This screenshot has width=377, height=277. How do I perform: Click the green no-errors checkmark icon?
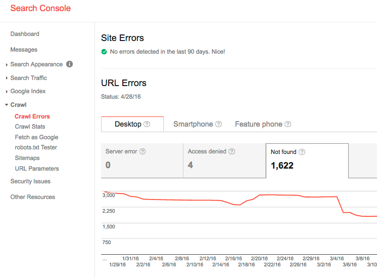tap(104, 52)
